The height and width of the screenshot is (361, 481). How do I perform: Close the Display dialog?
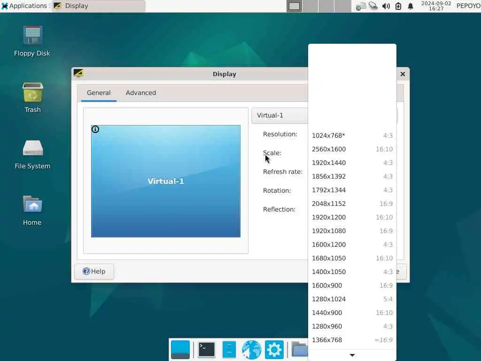[x=403, y=74]
